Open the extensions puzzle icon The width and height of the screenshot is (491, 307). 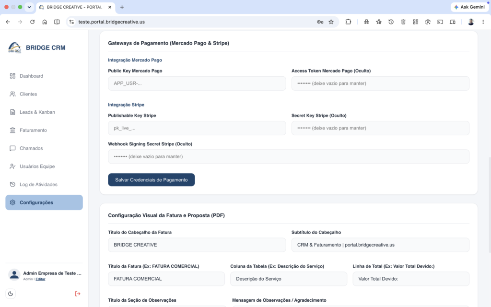(x=348, y=22)
